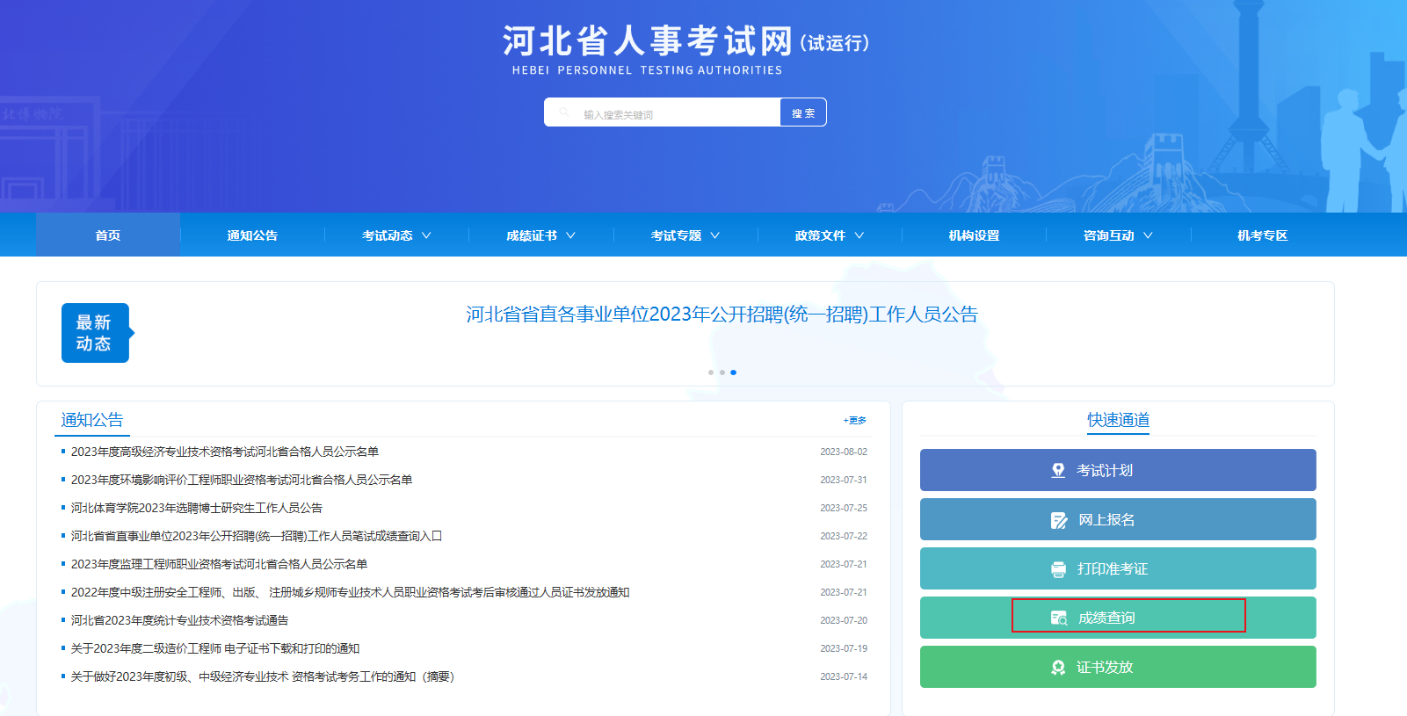The width and height of the screenshot is (1407, 716).
Task: Expand the 考试动态 dropdown menu
Action: click(x=396, y=235)
